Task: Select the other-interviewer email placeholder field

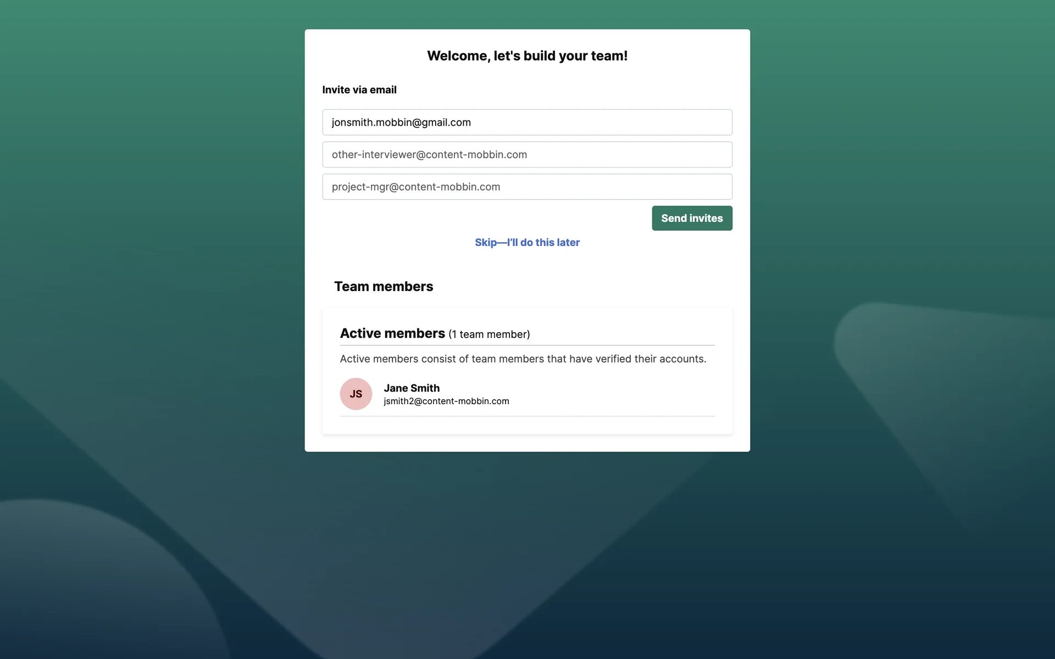Action: coord(527,154)
